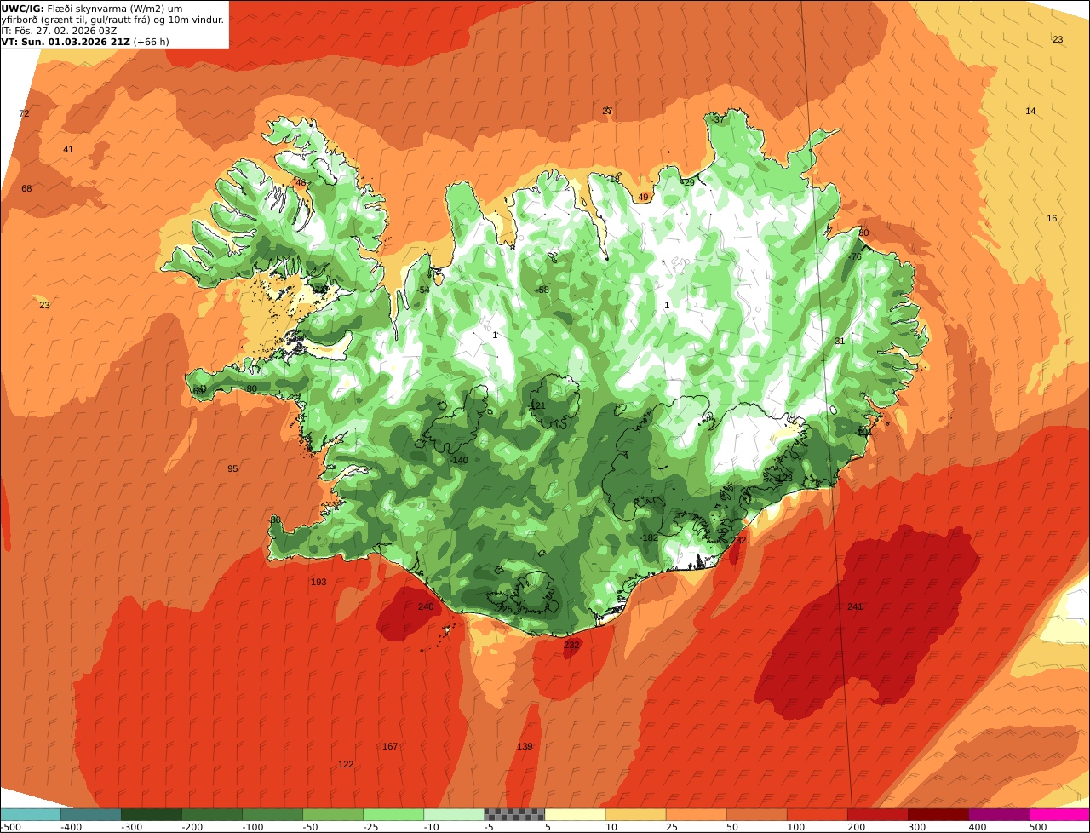1090x833 pixels.
Task: Click the map value '193'
Action: click(318, 582)
